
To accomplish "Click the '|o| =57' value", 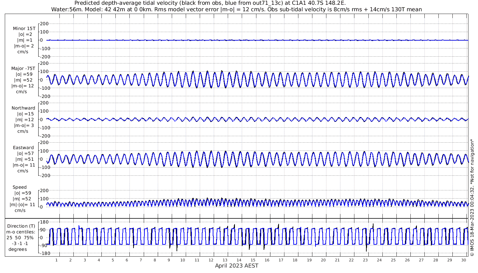I will [25, 153].
